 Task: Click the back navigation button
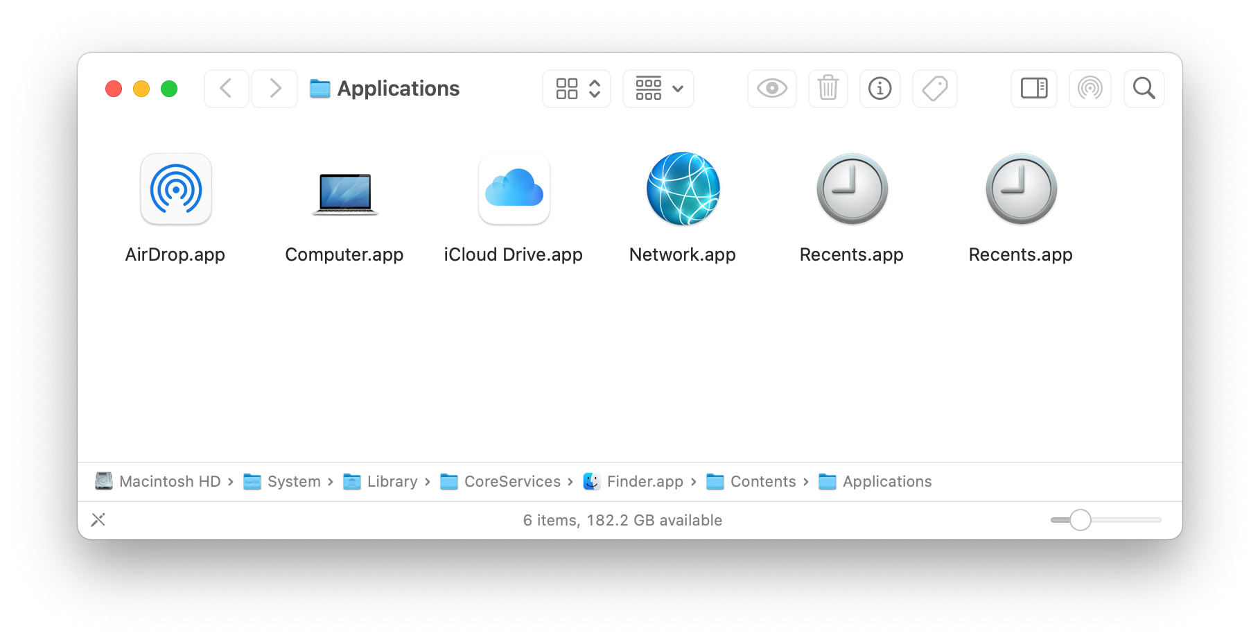226,88
